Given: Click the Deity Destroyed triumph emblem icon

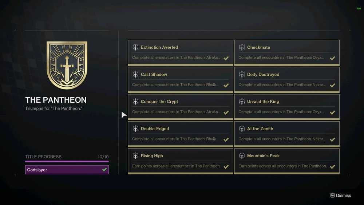Looking at the screenshot, I should (242, 74).
